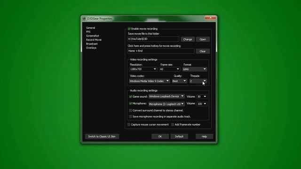Open the Format dropdown
The image size is (301, 169).
coord(195,69)
